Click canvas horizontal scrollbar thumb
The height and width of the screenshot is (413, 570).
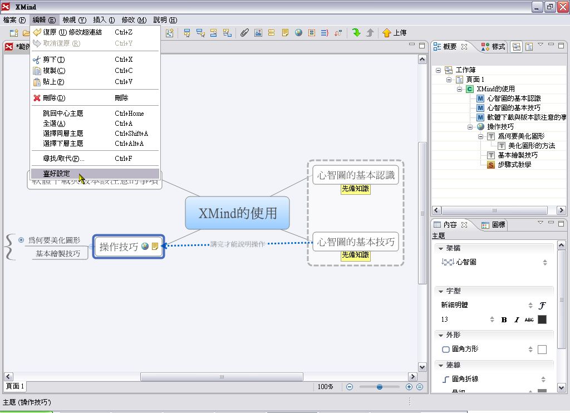click(x=222, y=377)
